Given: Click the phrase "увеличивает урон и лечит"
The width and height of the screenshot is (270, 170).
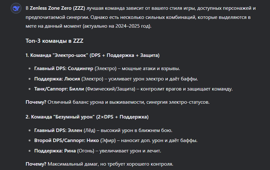Looking at the screenshot, I should point(130,151).
